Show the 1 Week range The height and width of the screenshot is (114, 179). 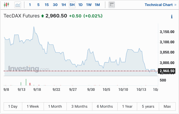click(x=33, y=106)
